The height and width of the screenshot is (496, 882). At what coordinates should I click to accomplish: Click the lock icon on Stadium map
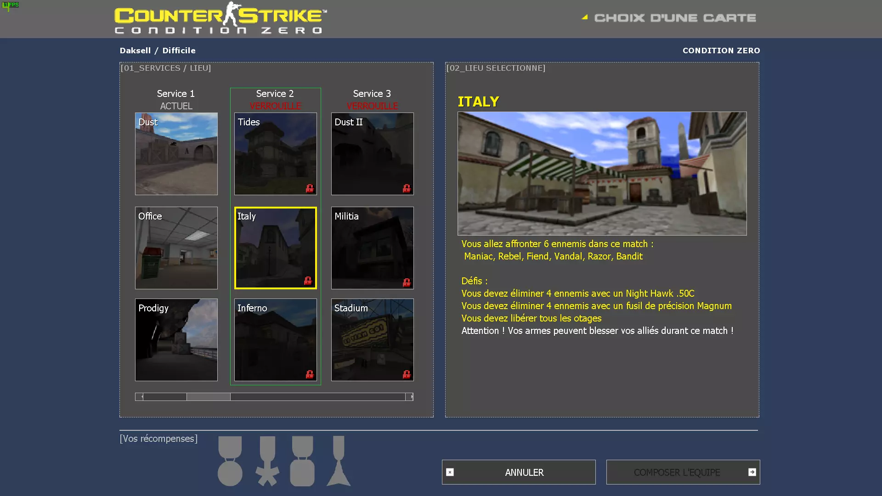coord(407,374)
